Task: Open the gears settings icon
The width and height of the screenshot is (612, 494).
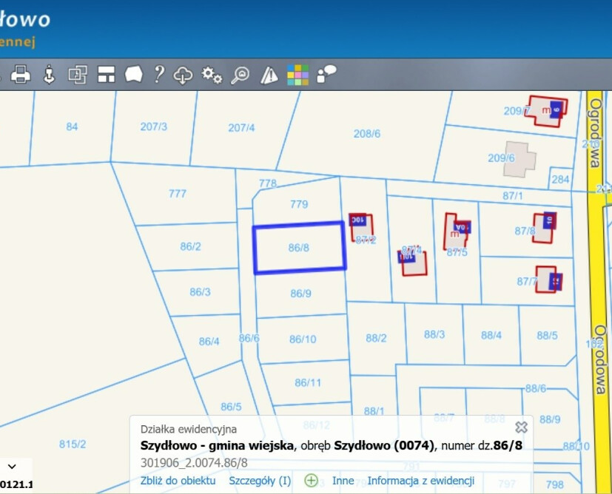Action: tap(212, 75)
